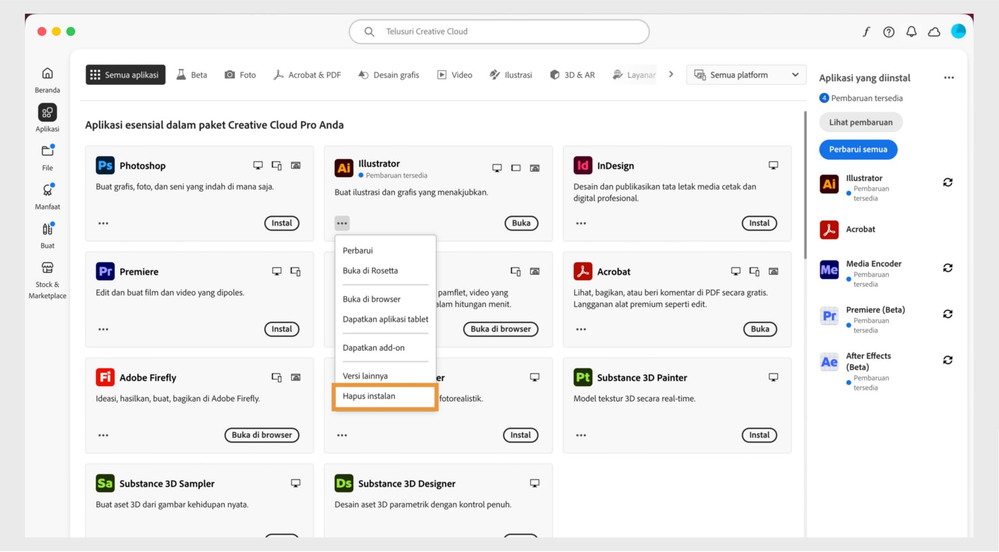Image resolution: width=999 pixels, height=552 pixels.
Task: Switch to the Foto tab
Action: (x=240, y=75)
